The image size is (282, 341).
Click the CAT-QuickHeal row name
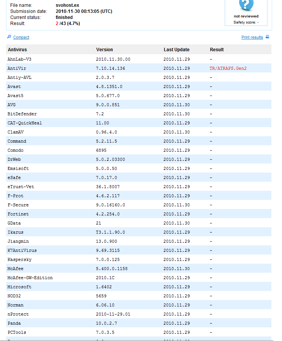coord(25,123)
